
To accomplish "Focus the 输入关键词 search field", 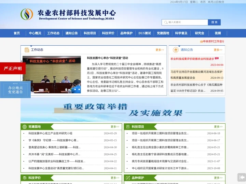I will pyautogui.click(x=185, y=22).
